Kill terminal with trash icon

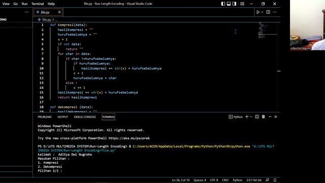click(x=263, y=117)
